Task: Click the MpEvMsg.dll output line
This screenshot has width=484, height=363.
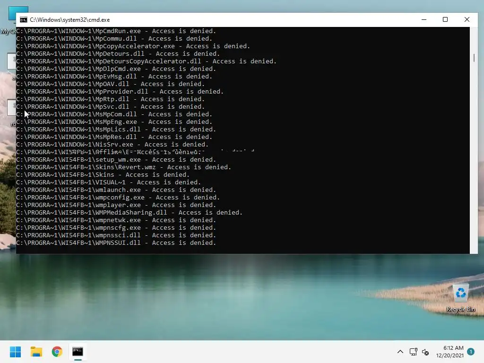Action: [114, 76]
